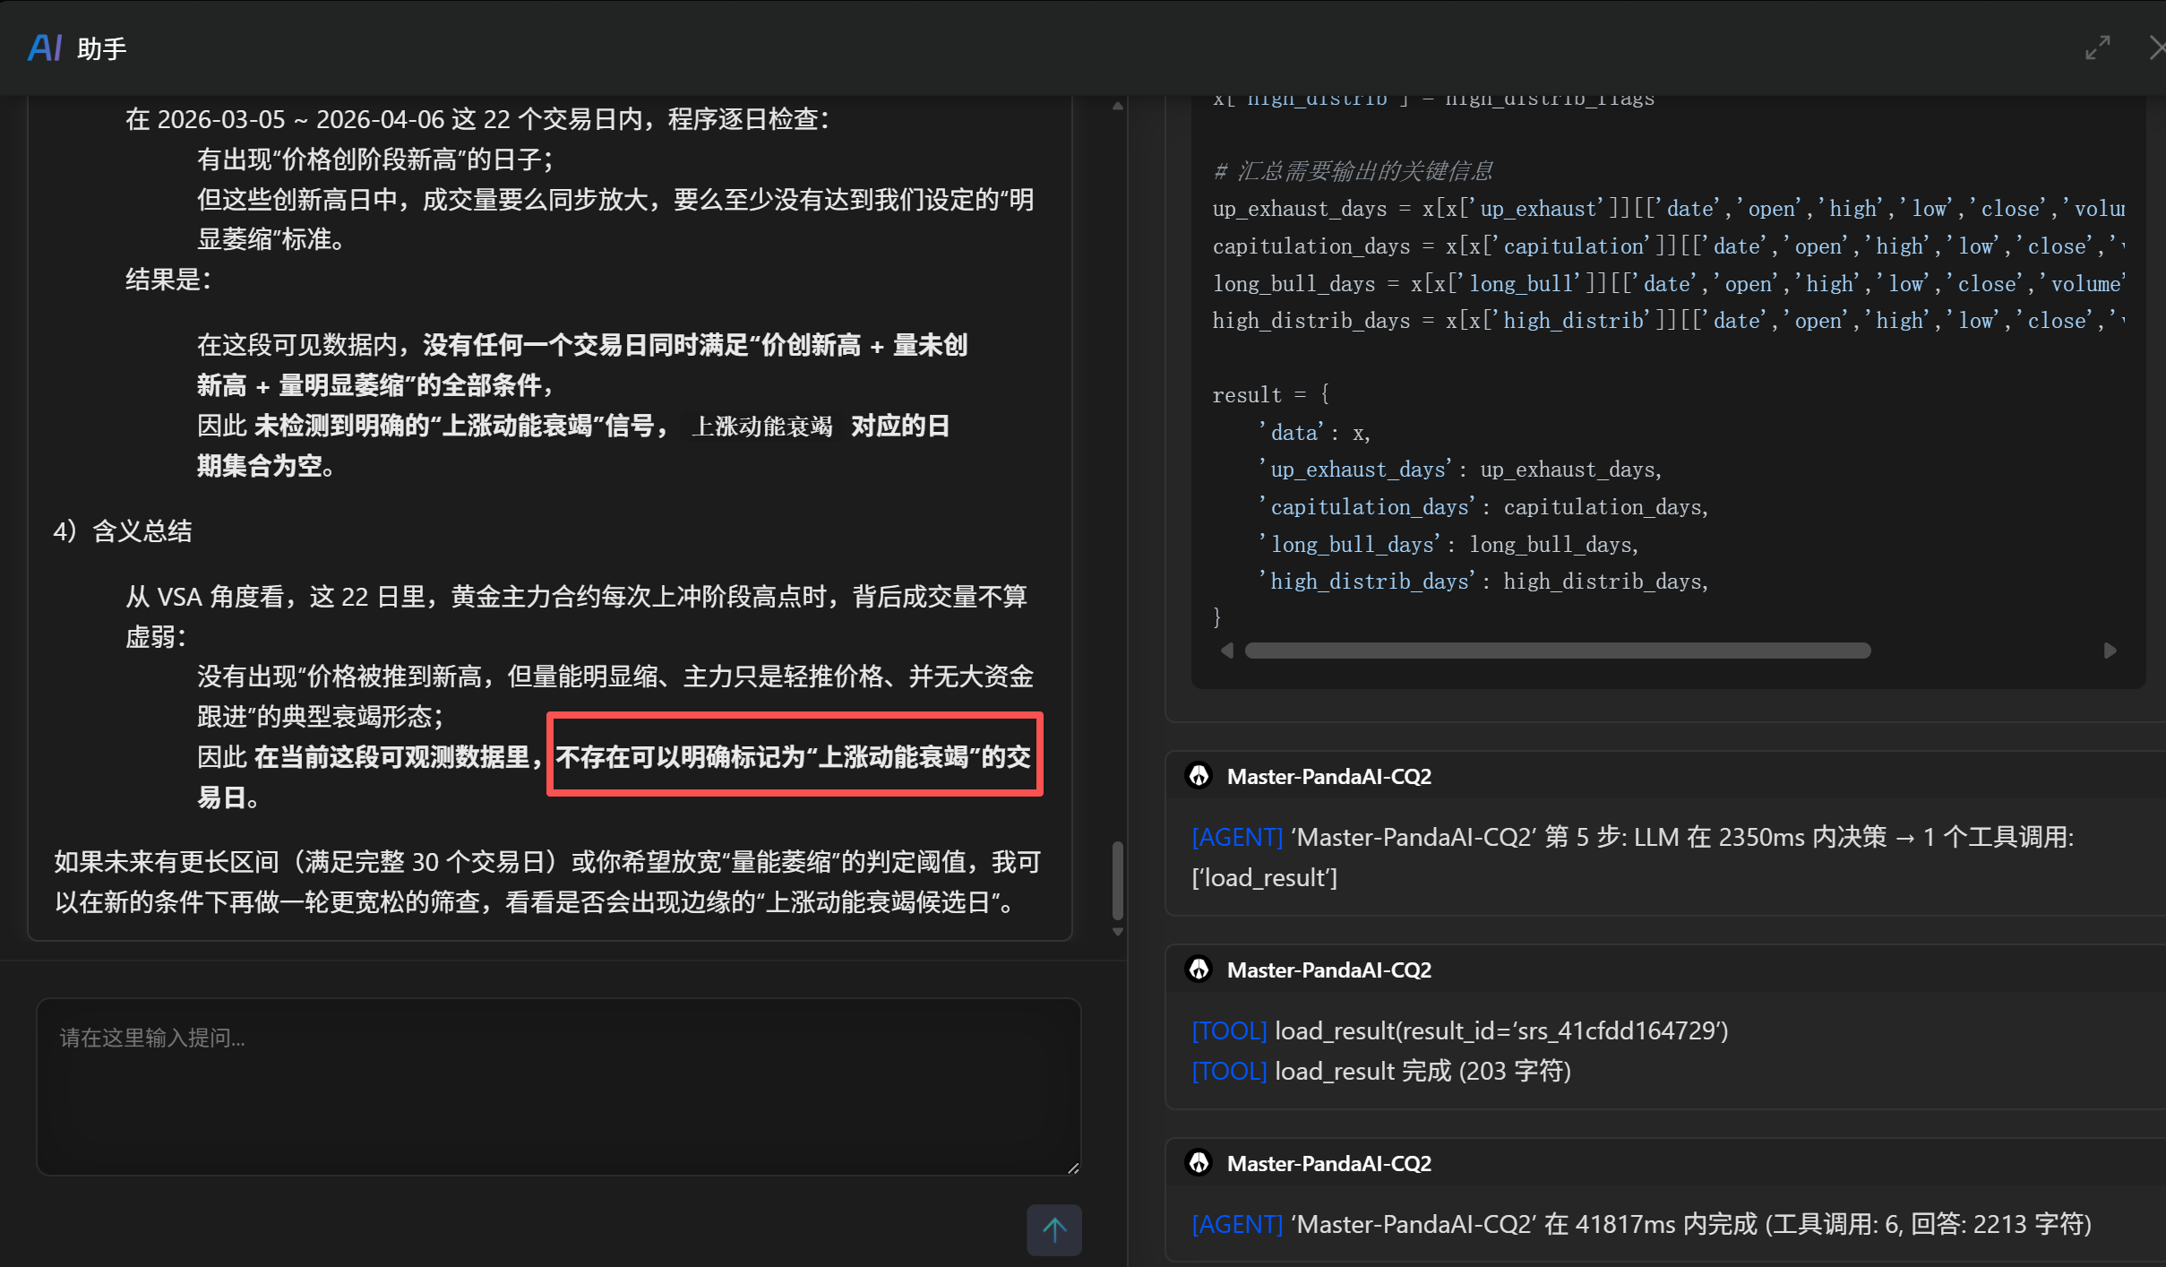The width and height of the screenshot is (2166, 1267).
Task: Click the chat scrollbar down arrow
Action: [x=1118, y=932]
